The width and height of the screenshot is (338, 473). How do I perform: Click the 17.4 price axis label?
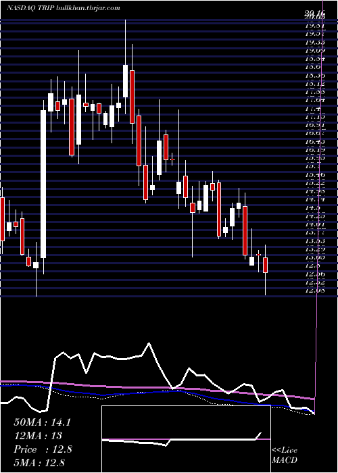click(314, 109)
